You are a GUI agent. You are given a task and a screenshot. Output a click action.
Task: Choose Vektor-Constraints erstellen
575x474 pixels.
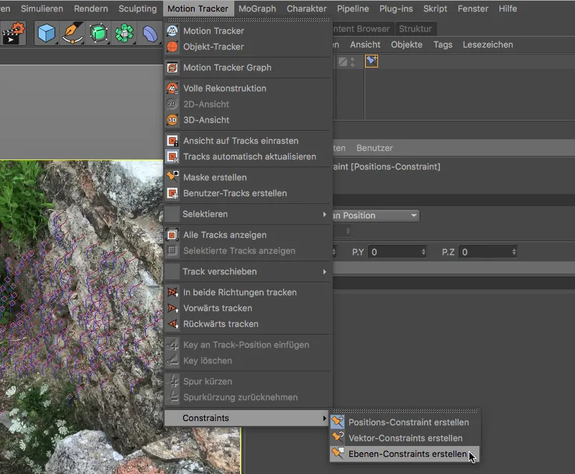405,438
